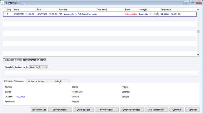Click the observation text input field
The image size is (203, 114).
point(101,72)
